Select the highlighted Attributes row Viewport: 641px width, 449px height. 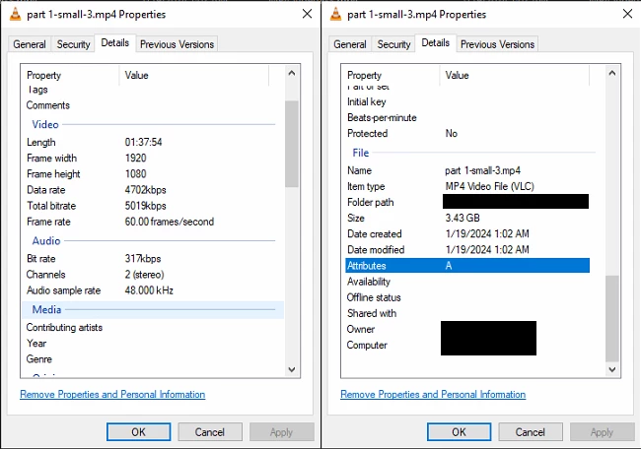[467, 265]
